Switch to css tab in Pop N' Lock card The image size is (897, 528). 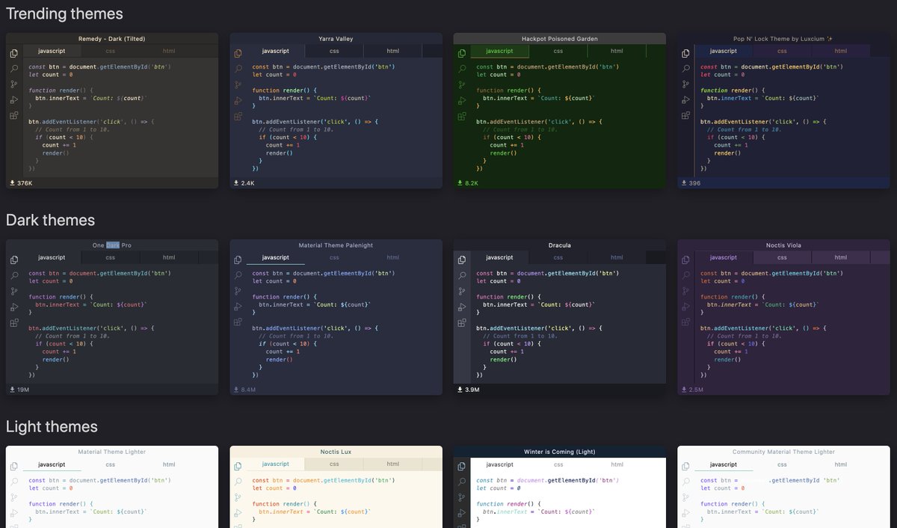(x=782, y=51)
